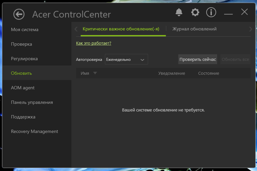Open notifications via the bell icon
This screenshot has width=257, height=171.
(x=179, y=12)
